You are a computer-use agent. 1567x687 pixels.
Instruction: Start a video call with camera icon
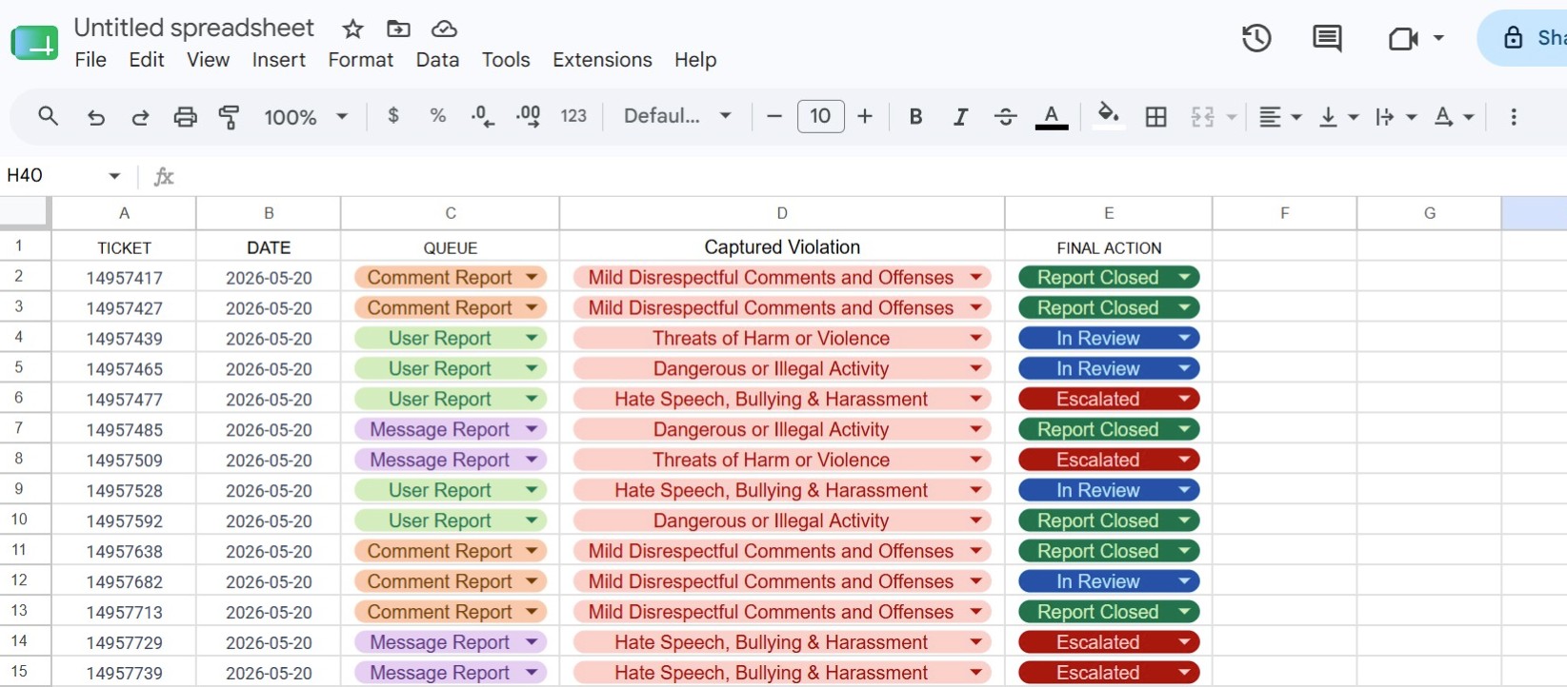1403,38
